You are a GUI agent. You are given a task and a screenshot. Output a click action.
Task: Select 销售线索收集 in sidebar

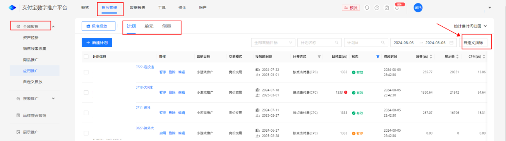pos(34,49)
